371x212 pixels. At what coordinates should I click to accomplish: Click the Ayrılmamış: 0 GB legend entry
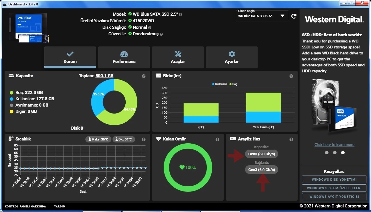pos(29,105)
